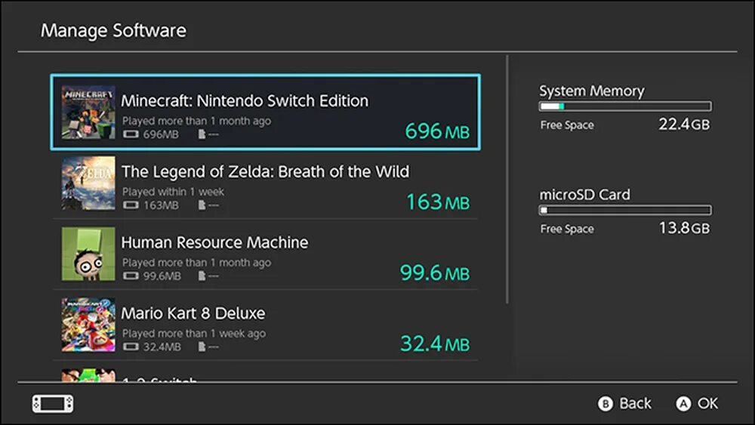Viewport: 755px width, 425px height.
Task: Click microSD icon under Mario Kart 8 Deluxe
Action: click(202, 347)
